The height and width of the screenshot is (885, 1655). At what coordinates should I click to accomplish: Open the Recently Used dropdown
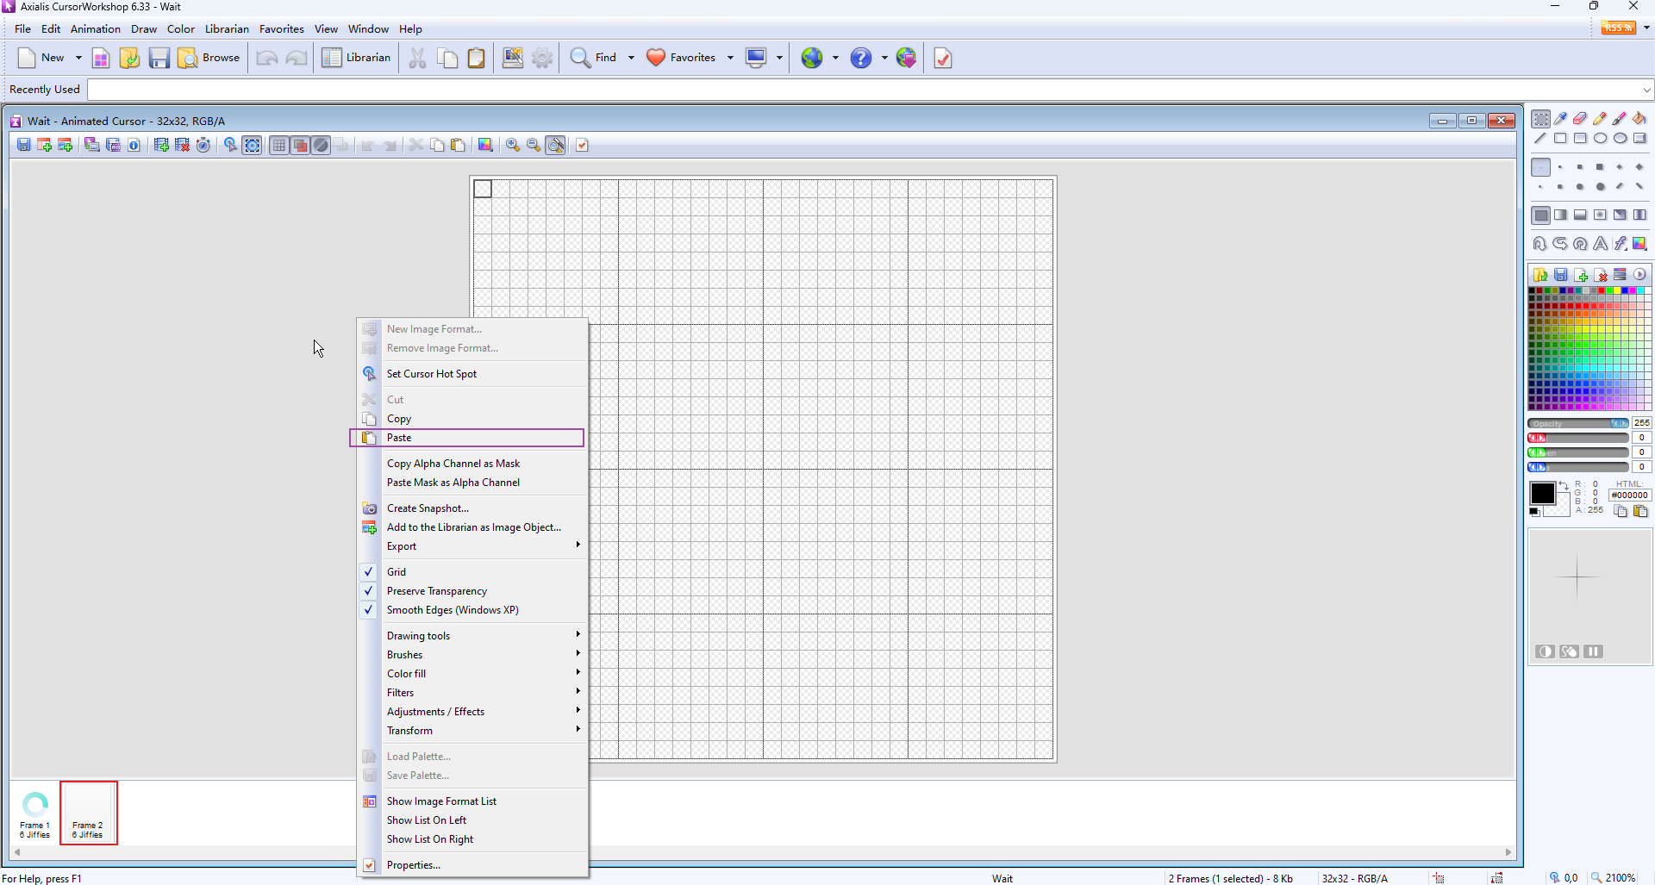coord(1646,90)
